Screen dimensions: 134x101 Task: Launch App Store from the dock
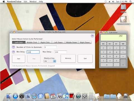(15, 96)
